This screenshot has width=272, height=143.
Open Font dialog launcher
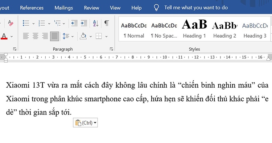click(15, 49)
